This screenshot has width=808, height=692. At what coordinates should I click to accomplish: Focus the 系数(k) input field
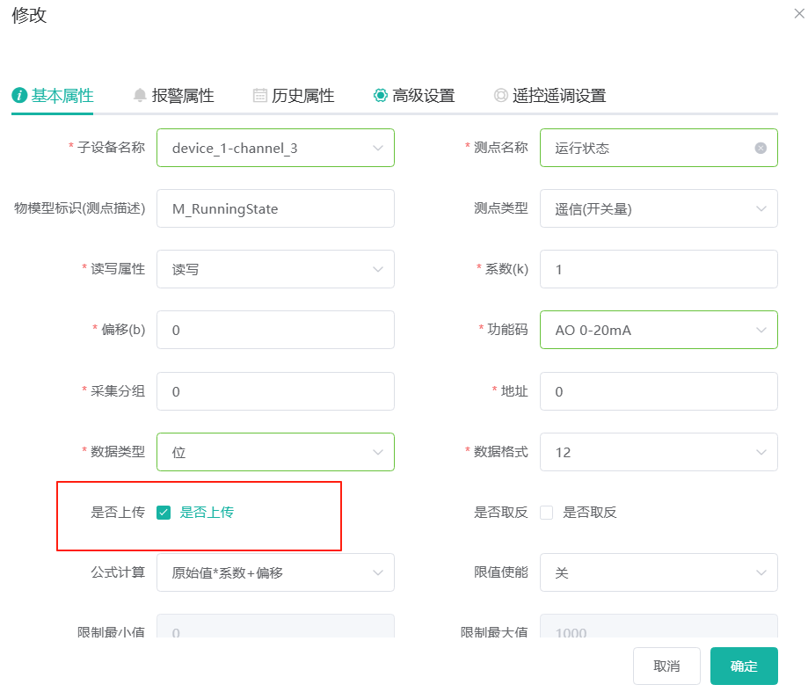[x=659, y=269]
